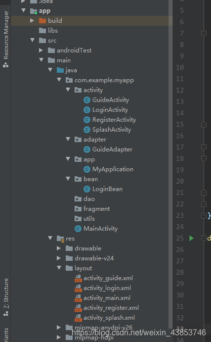
Task: Toggle code fold marker at line 21
Action: tap(204, 193)
